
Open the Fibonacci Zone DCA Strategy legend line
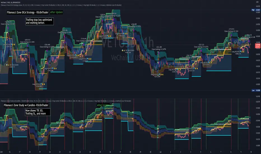click(61, 5)
